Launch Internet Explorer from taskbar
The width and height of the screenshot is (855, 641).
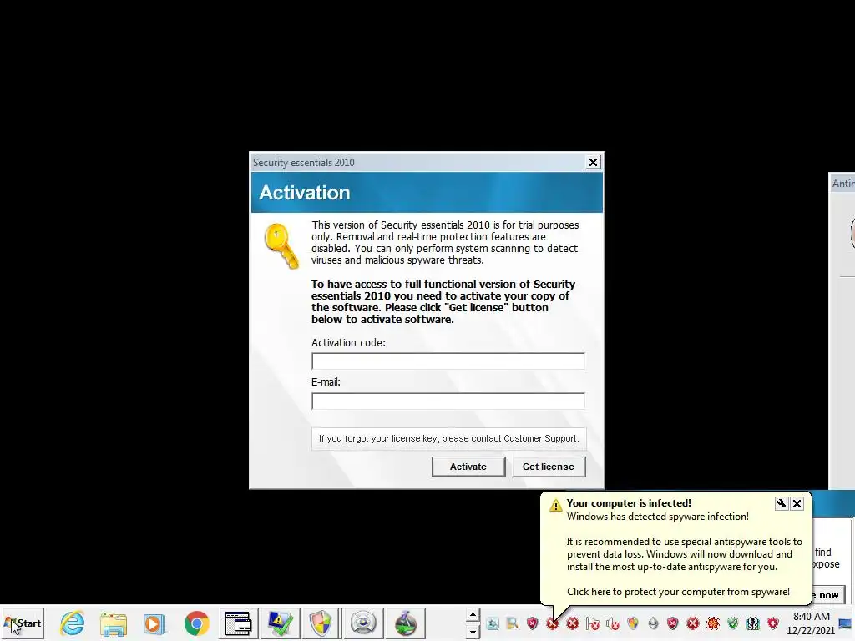[x=73, y=623]
